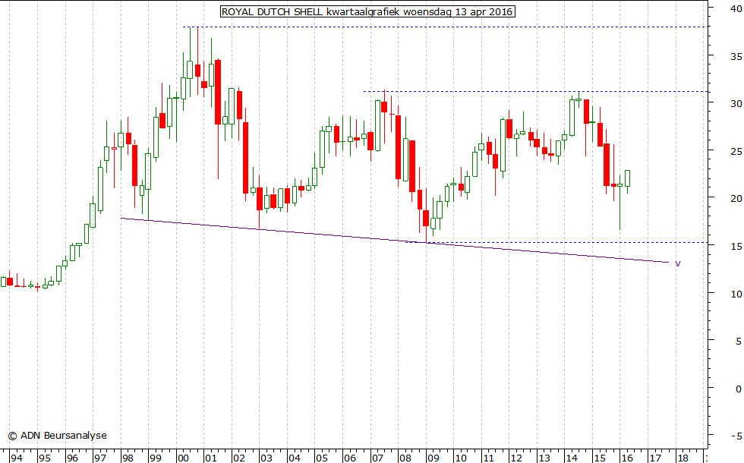The image size is (744, 463).
Task: Click the price label 35 on the right axis
Action: 736,56
